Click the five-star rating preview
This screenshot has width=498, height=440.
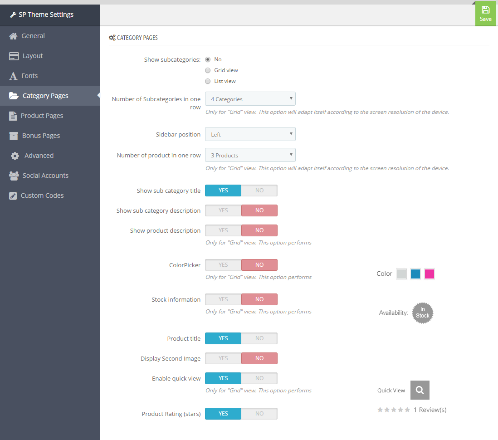pos(394,410)
